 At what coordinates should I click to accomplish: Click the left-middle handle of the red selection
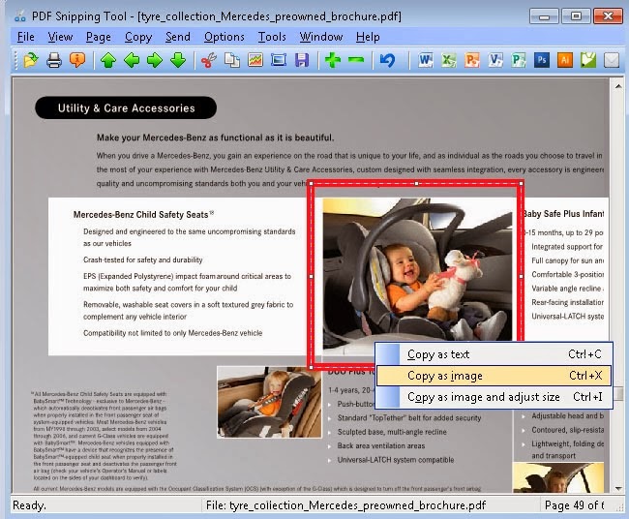coord(312,276)
